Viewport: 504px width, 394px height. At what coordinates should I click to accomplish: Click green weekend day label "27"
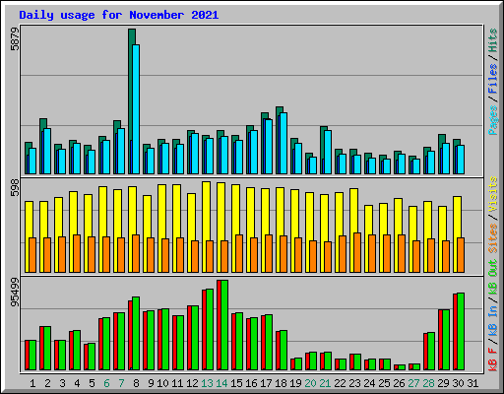413,383
